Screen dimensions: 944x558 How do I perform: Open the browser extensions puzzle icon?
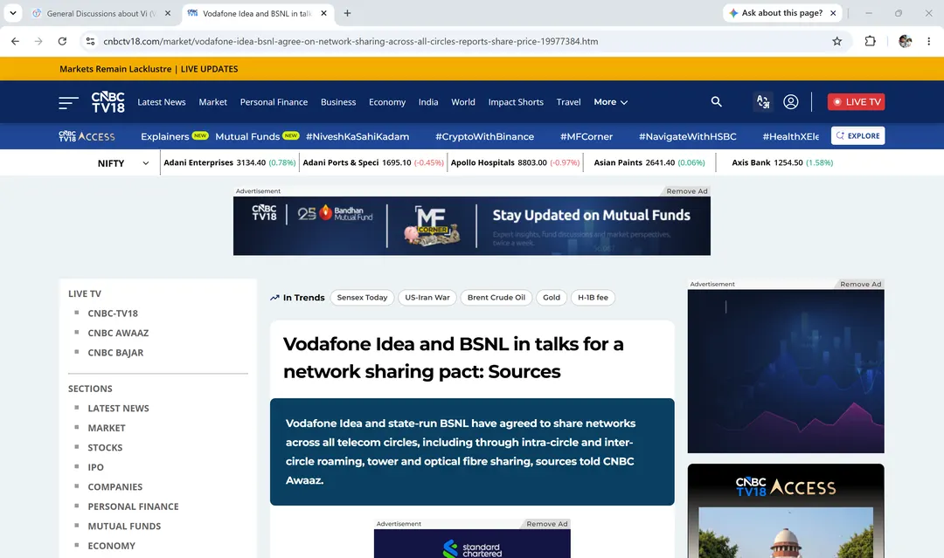click(870, 41)
